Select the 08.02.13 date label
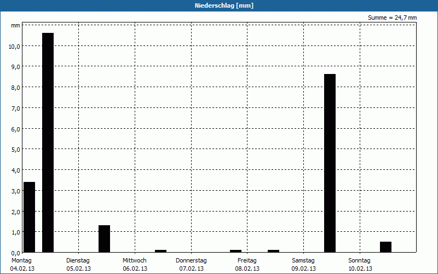 tap(247, 269)
